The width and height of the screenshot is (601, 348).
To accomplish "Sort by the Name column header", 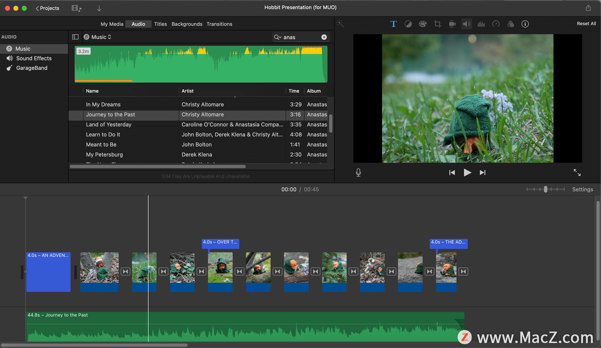I will [131, 91].
